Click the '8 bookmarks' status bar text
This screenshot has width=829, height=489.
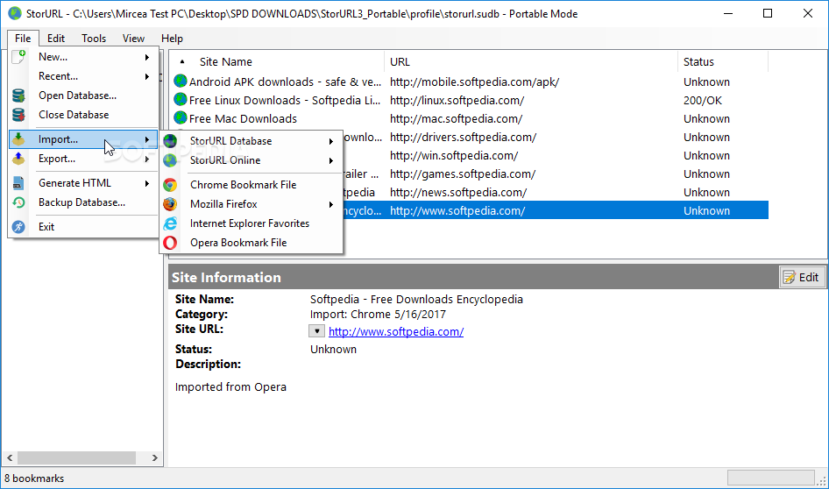coord(34,478)
